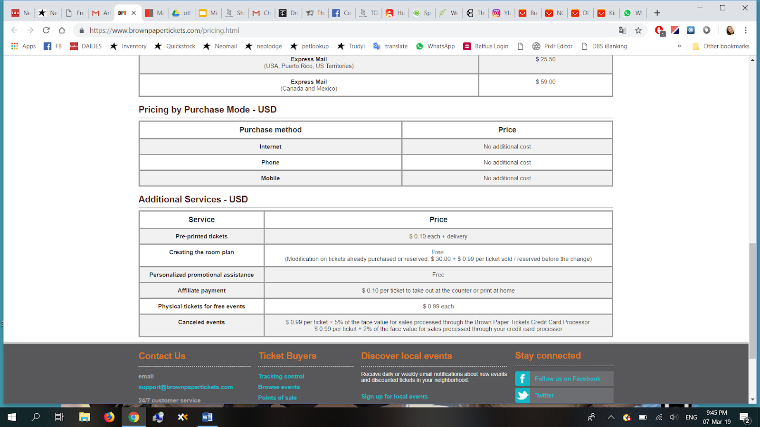Image resolution: width=760 pixels, height=427 pixels.
Task: Open the FB bookmark
Action: [x=53, y=46]
